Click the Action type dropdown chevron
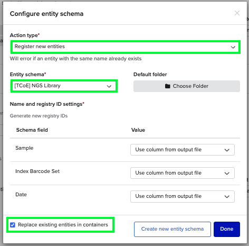Image resolution: width=249 pixels, height=246 pixels. pos(233,47)
